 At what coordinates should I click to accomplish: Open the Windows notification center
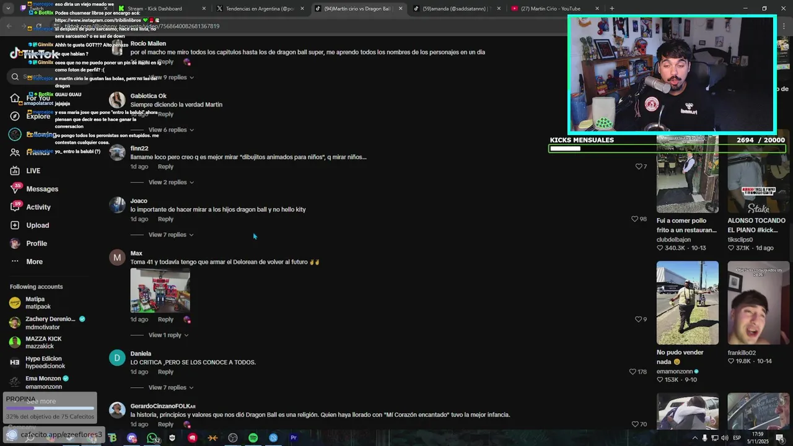point(780,438)
